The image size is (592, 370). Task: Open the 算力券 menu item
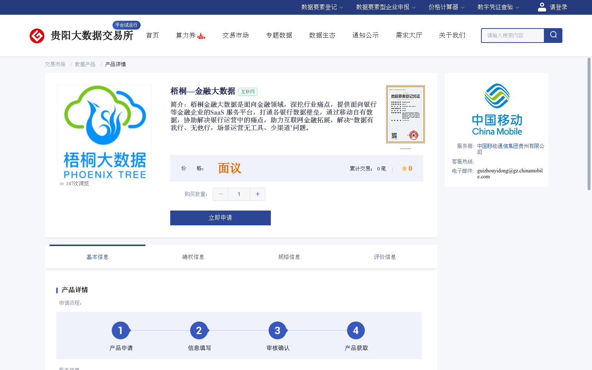tap(186, 36)
